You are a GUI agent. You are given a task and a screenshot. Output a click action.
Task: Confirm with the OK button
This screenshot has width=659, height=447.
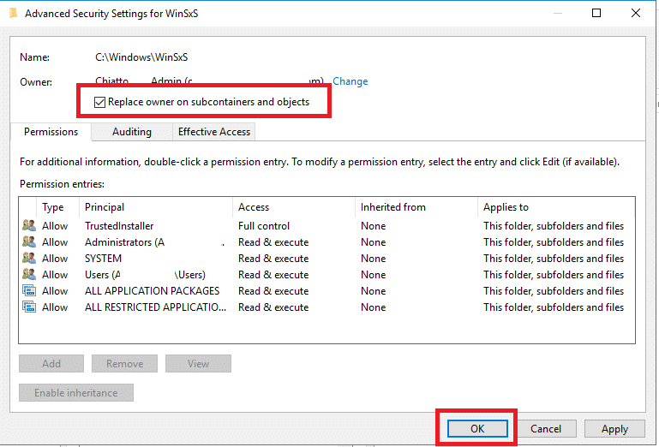click(477, 428)
